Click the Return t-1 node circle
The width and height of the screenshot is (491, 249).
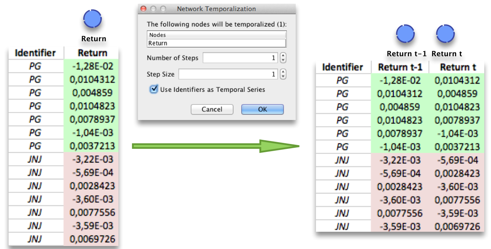tap(406, 34)
